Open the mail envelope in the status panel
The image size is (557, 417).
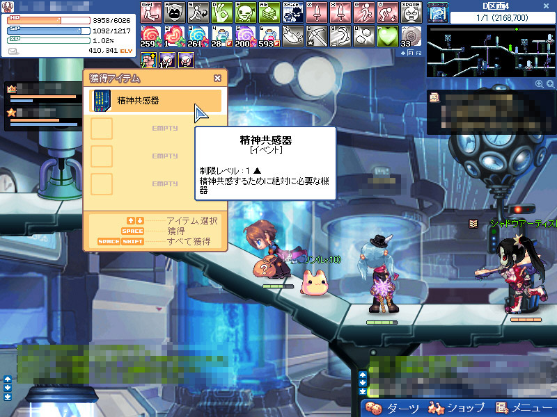coord(13,51)
